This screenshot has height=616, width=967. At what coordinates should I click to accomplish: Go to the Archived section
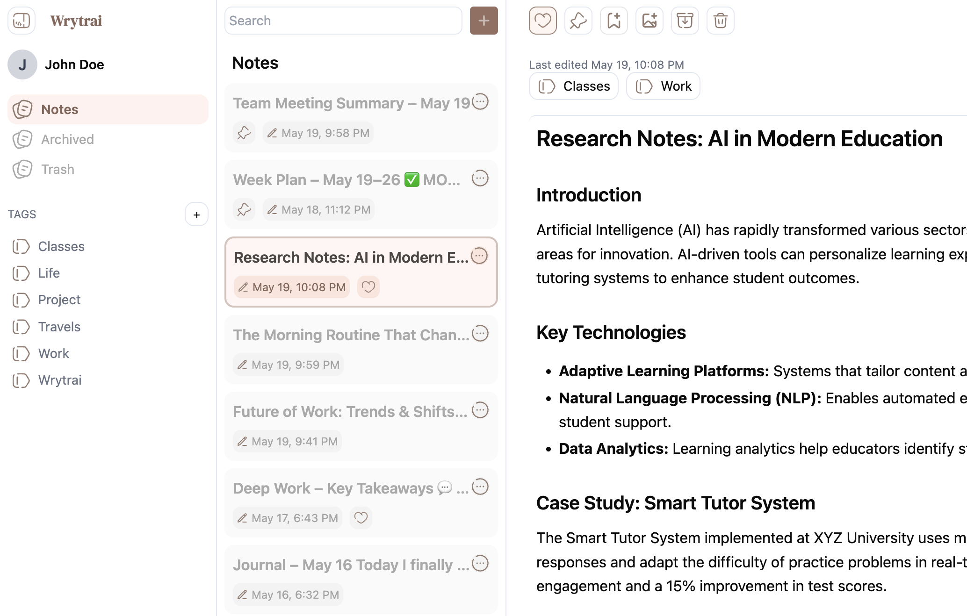[x=67, y=139]
